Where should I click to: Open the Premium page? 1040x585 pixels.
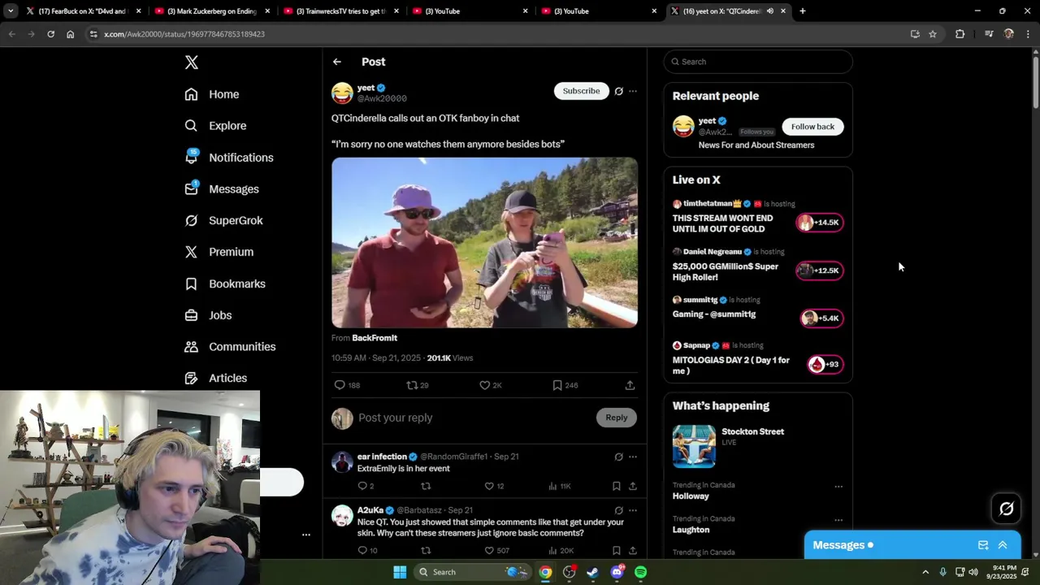[x=219, y=252]
